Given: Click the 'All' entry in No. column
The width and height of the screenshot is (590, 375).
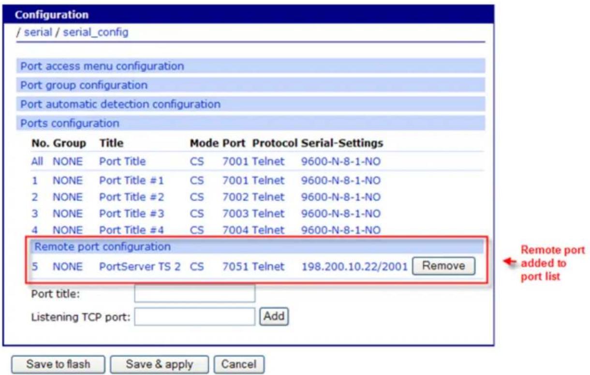Looking at the screenshot, I should (x=37, y=161).
